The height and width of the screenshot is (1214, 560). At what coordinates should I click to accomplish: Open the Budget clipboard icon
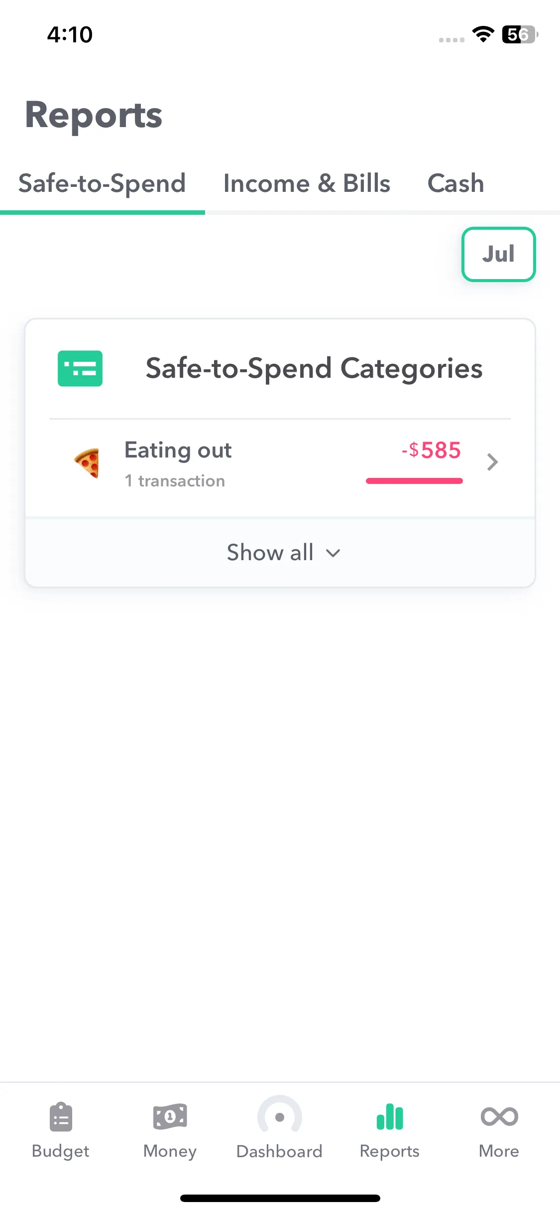point(61,1117)
